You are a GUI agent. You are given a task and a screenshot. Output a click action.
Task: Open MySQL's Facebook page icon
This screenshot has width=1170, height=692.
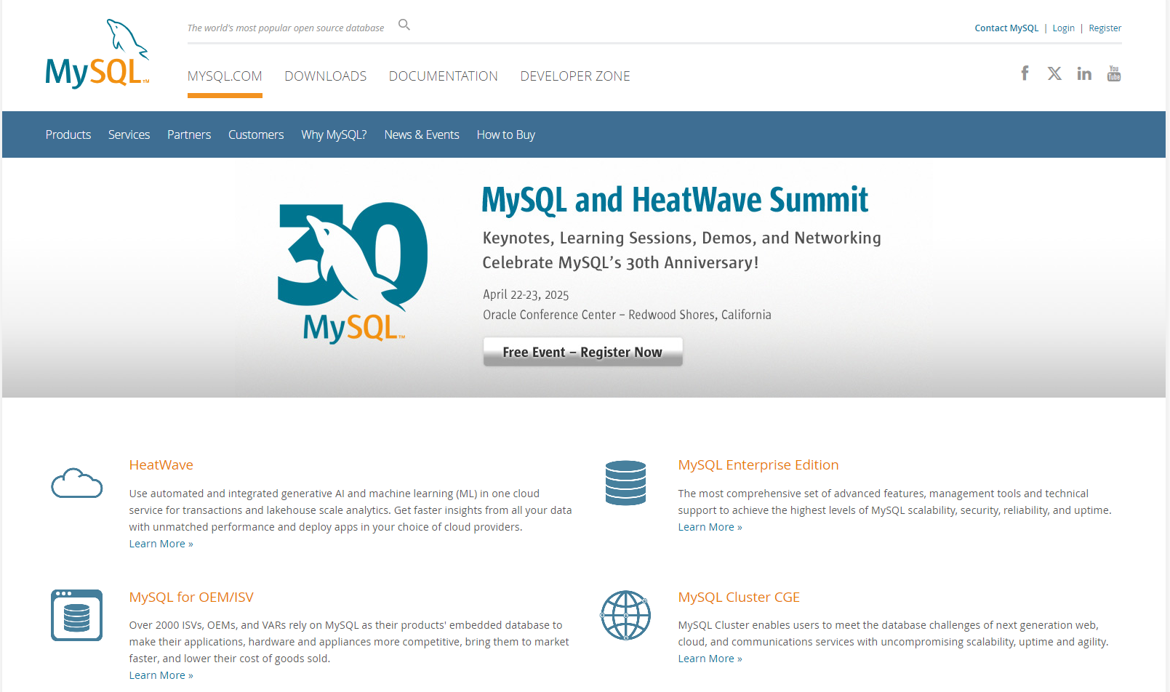[x=1025, y=73]
